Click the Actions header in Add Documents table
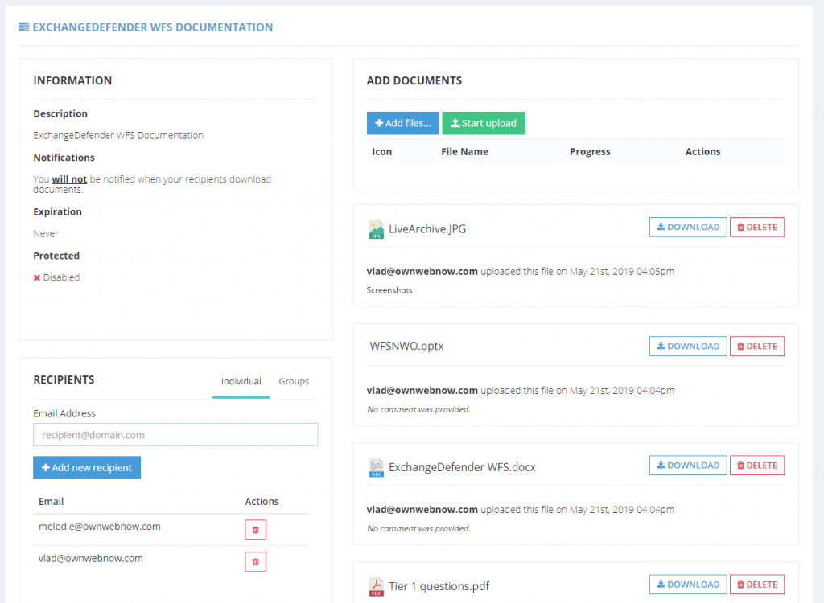The height and width of the screenshot is (603, 824). click(702, 152)
